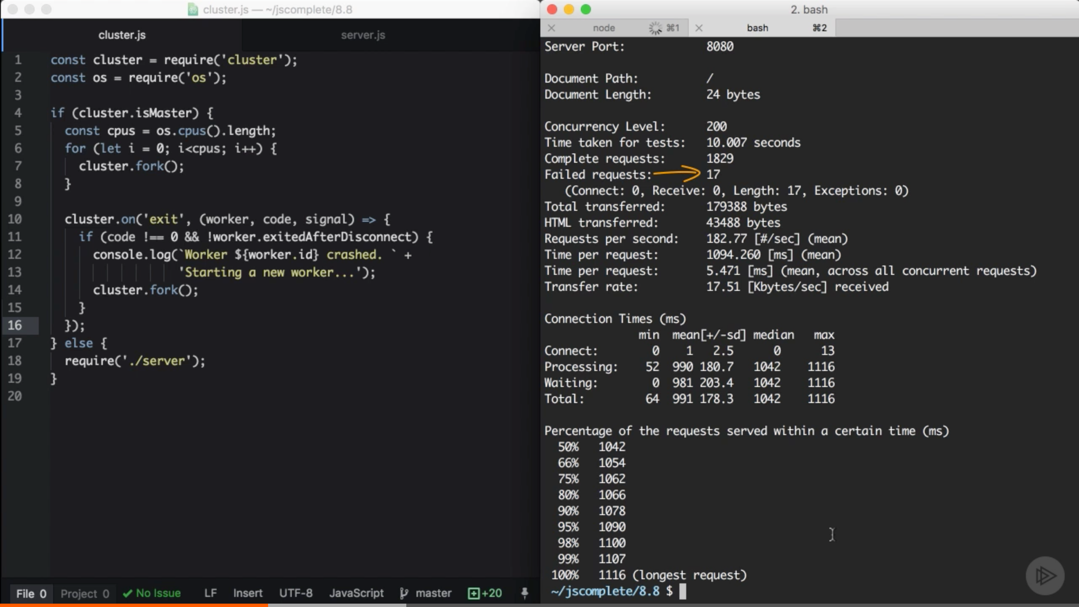Switch to the server.js tab
Viewport: 1079px width, 607px height.
362,35
